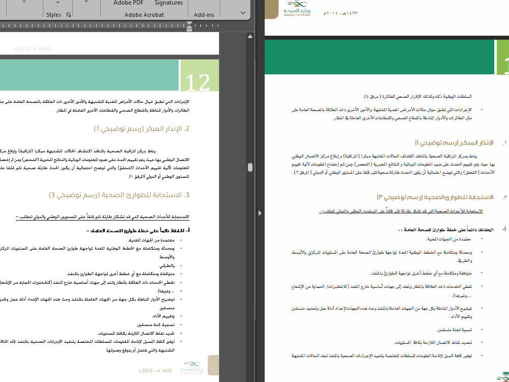The width and height of the screenshot is (509, 382).
Task: Click the Word vertical scrollbar thumb
Action: (250, 167)
